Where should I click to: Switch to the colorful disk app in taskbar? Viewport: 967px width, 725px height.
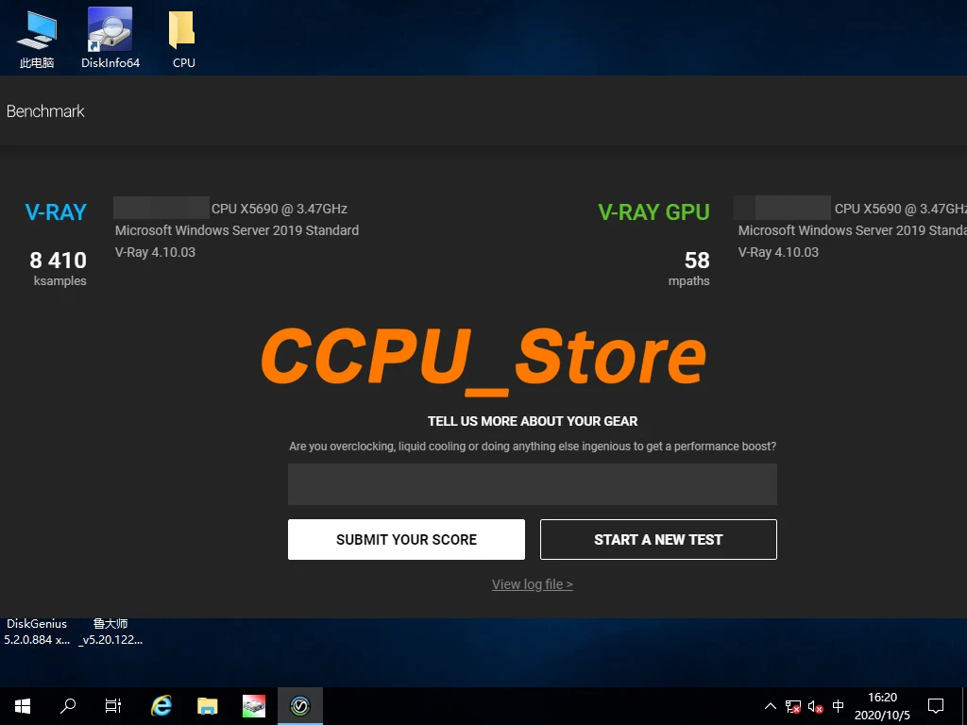coord(254,706)
